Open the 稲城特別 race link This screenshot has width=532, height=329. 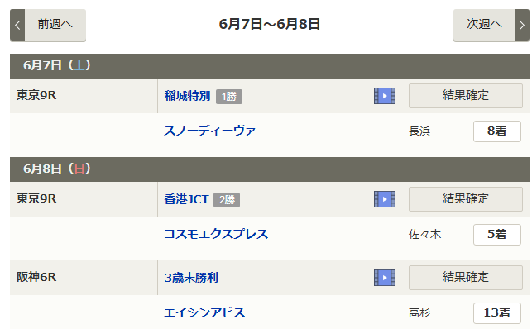187,96
